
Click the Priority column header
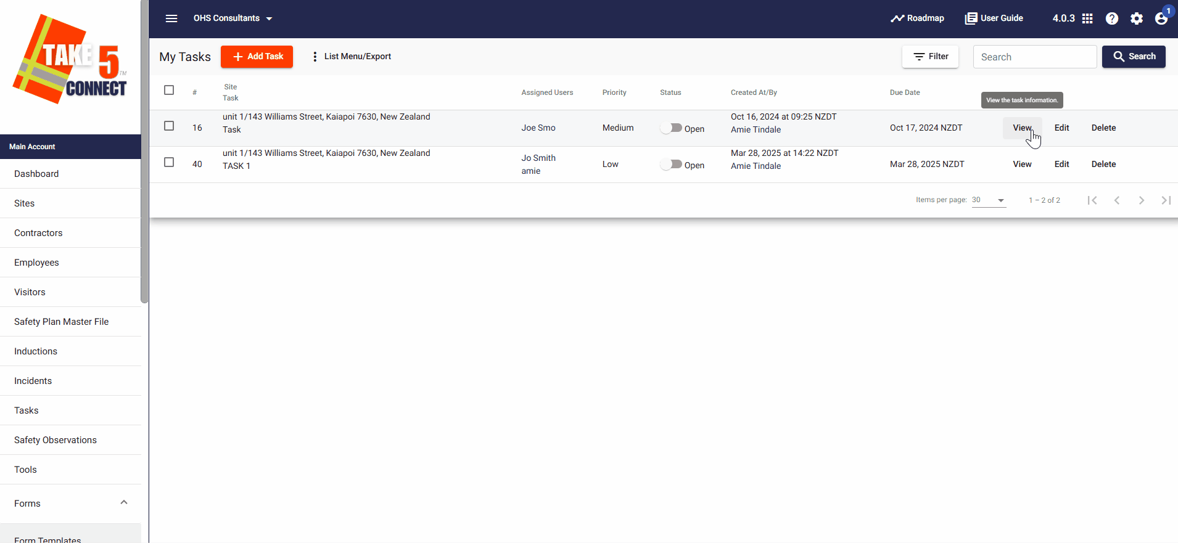coord(614,92)
